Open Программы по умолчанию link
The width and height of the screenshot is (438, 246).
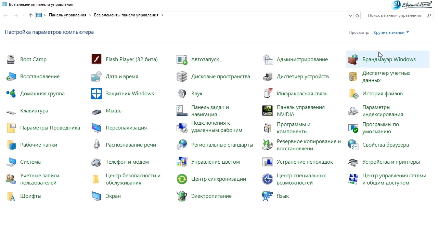pos(381,128)
